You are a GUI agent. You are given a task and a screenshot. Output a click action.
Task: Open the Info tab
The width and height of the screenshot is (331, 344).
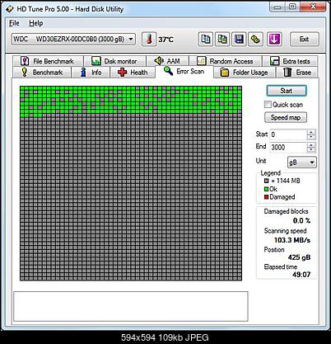[91, 73]
